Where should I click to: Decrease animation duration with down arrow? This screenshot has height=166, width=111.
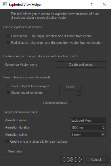coord(104,129)
